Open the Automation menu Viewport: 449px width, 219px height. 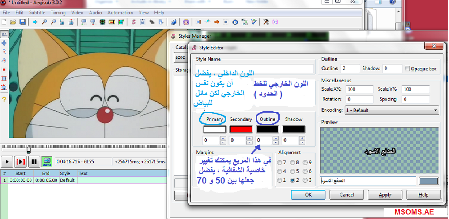(x=120, y=13)
